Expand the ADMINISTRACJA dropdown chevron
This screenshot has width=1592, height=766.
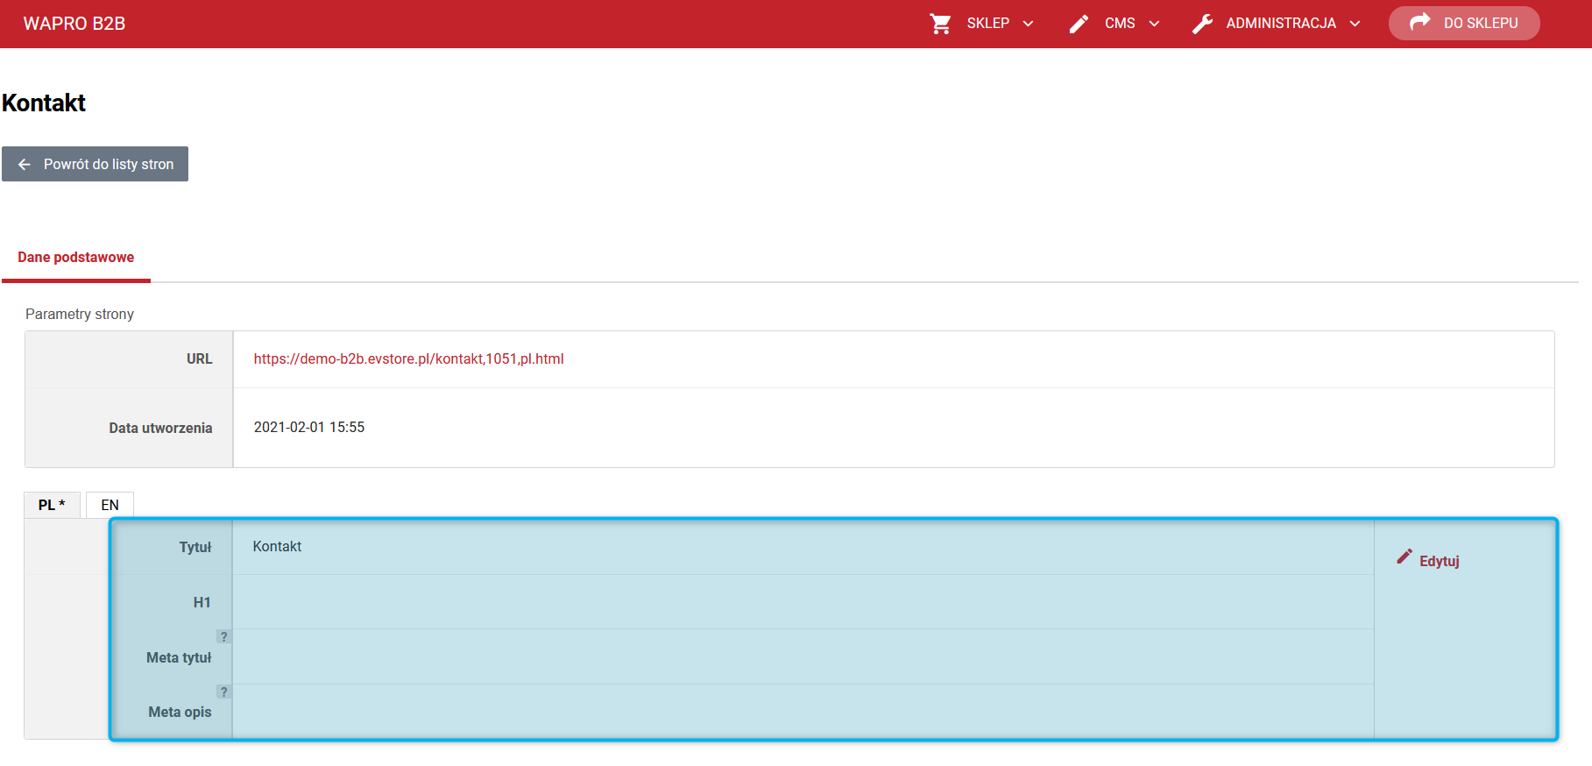[1355, 24]
